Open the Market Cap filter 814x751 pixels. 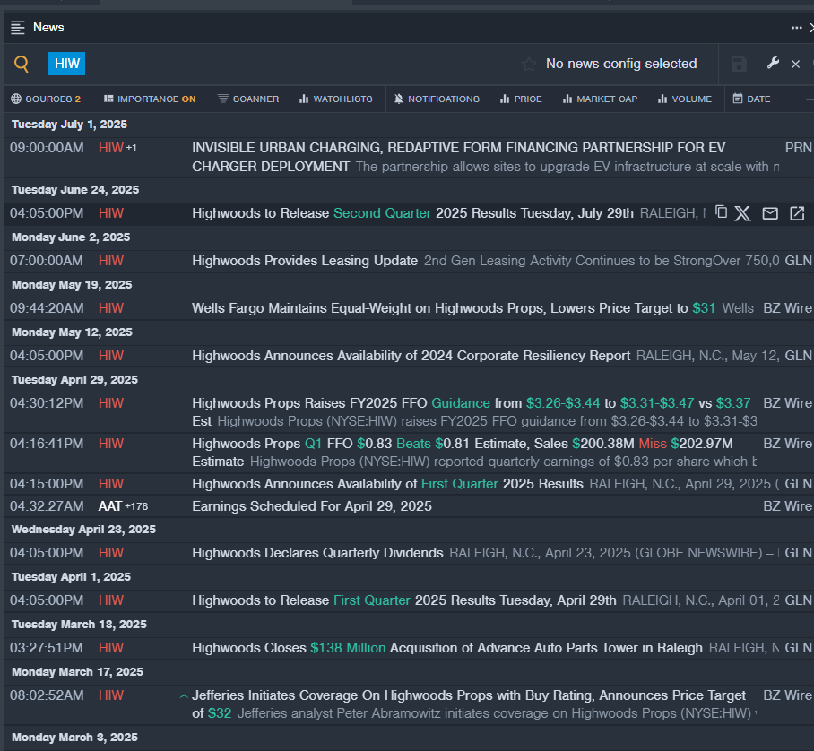click(600, 99)
